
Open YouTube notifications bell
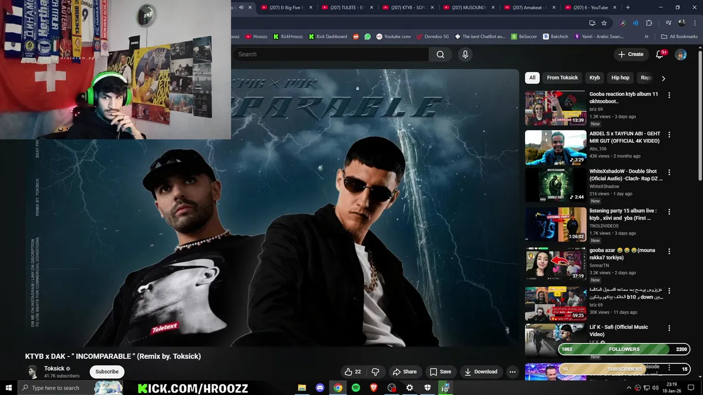(x=660, y=54)
